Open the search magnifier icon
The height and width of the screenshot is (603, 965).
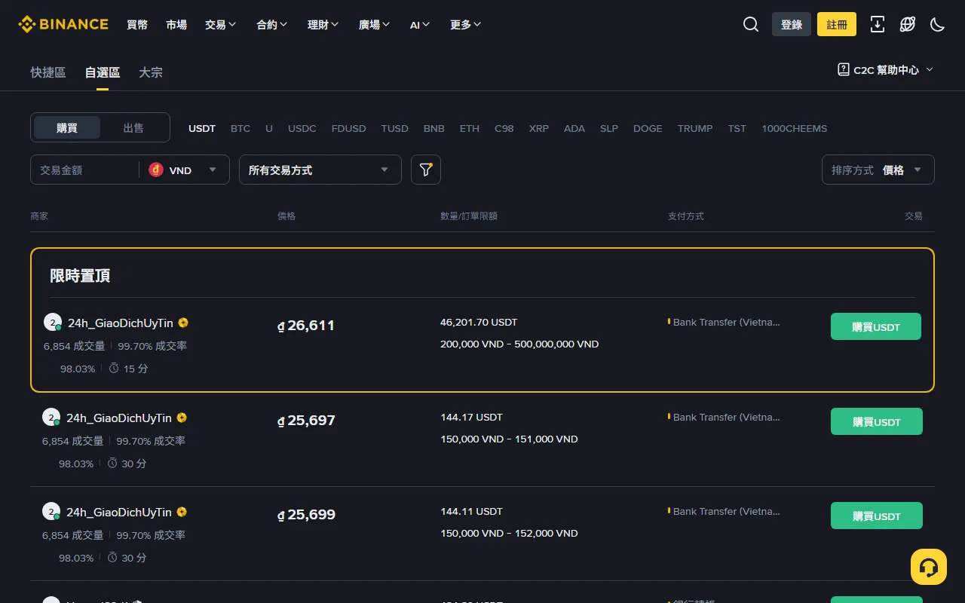tap(751, 24)
